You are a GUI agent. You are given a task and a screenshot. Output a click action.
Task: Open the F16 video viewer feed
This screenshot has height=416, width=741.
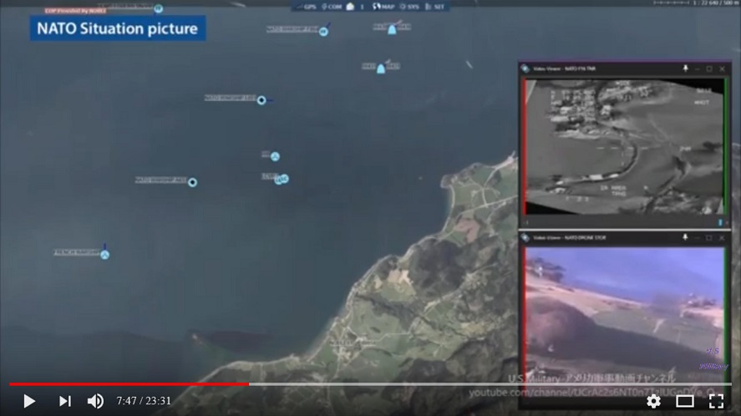point(623,146)
